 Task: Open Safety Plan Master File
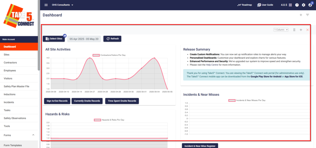19,86
